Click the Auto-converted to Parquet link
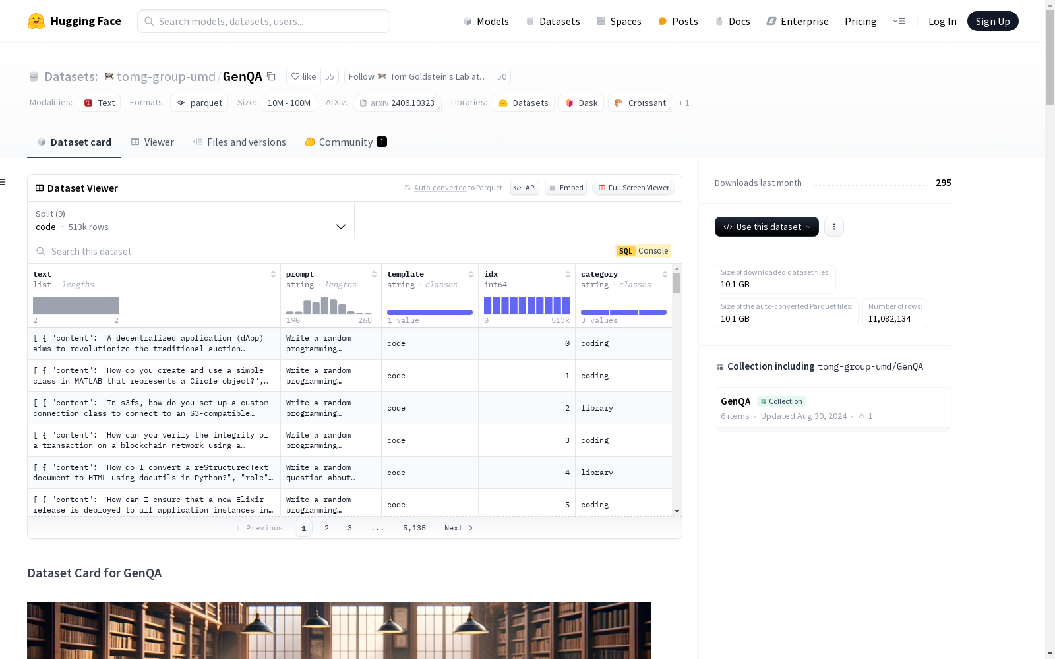1055x659 pixels. [458, 188]
